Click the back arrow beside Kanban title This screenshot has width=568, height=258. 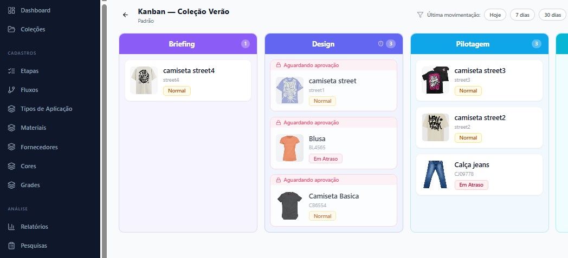coord(126,15)
